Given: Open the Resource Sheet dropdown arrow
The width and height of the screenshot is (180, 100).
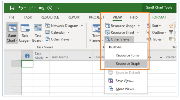Looking at the screenshot, I should click(138, 33).
